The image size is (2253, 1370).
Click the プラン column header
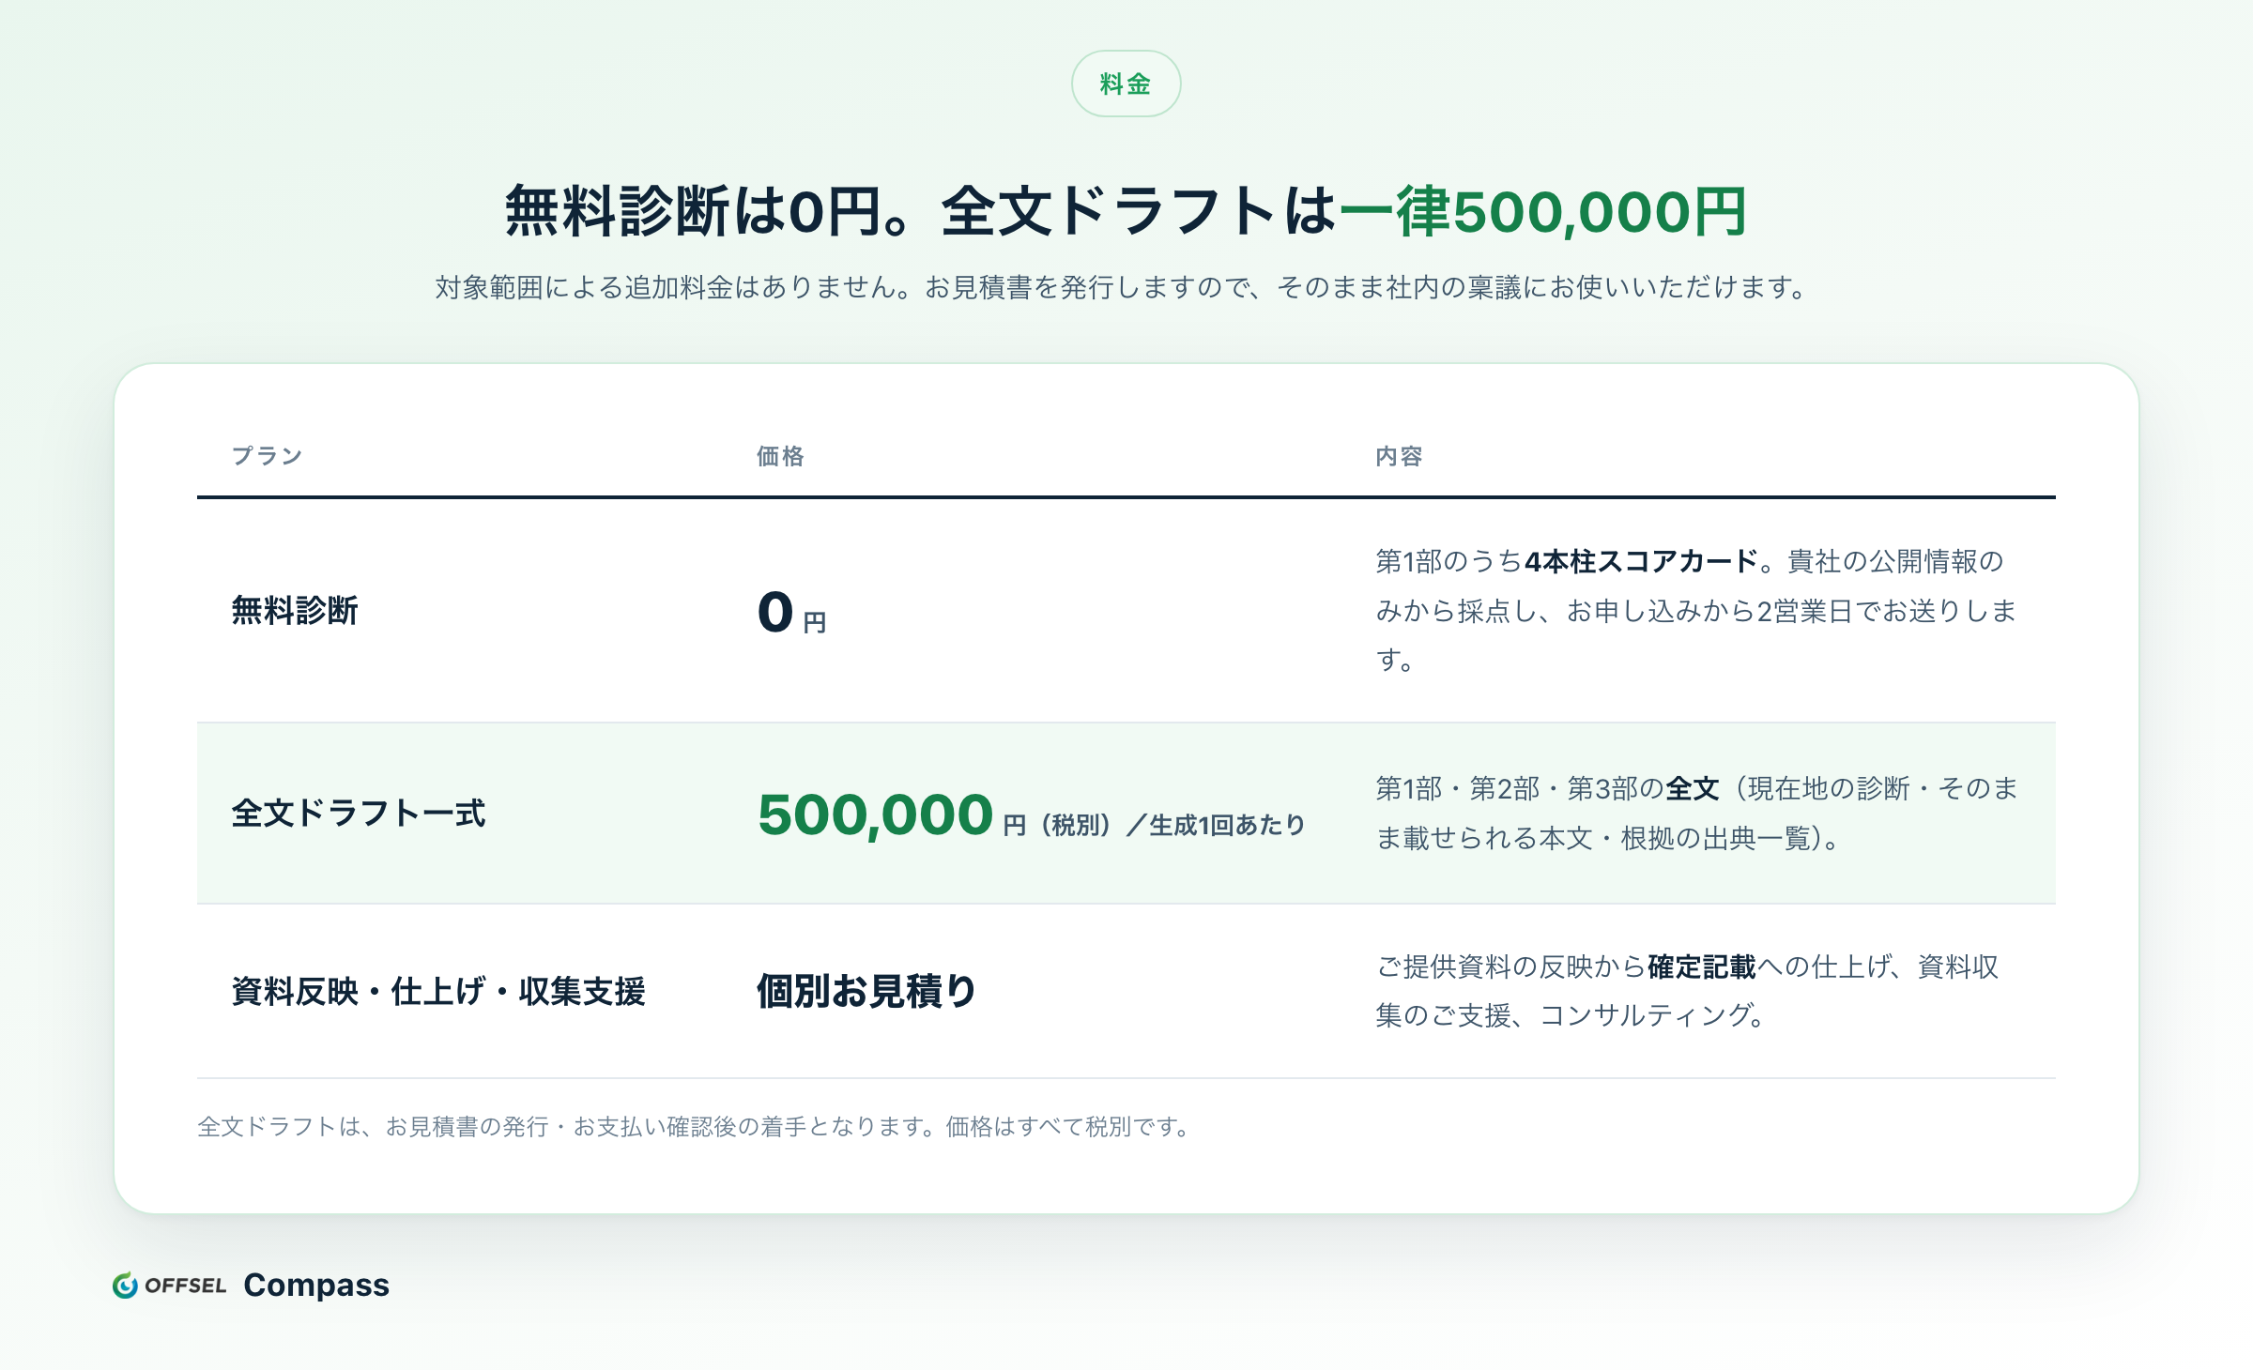(268, 456)
